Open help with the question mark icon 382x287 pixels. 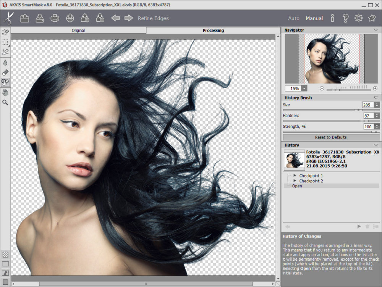[x=345, y=18]
